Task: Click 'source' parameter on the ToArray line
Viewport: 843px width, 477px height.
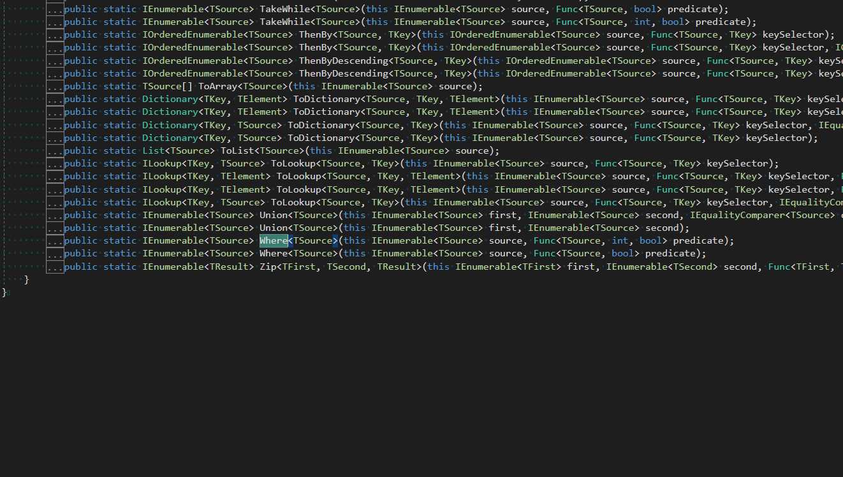Action: 455,86
